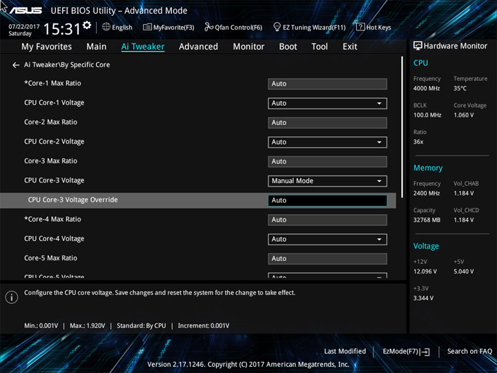Screen dimensions: 497x373
Task: Click the 15:31 clock time
Action: point(62,29)
